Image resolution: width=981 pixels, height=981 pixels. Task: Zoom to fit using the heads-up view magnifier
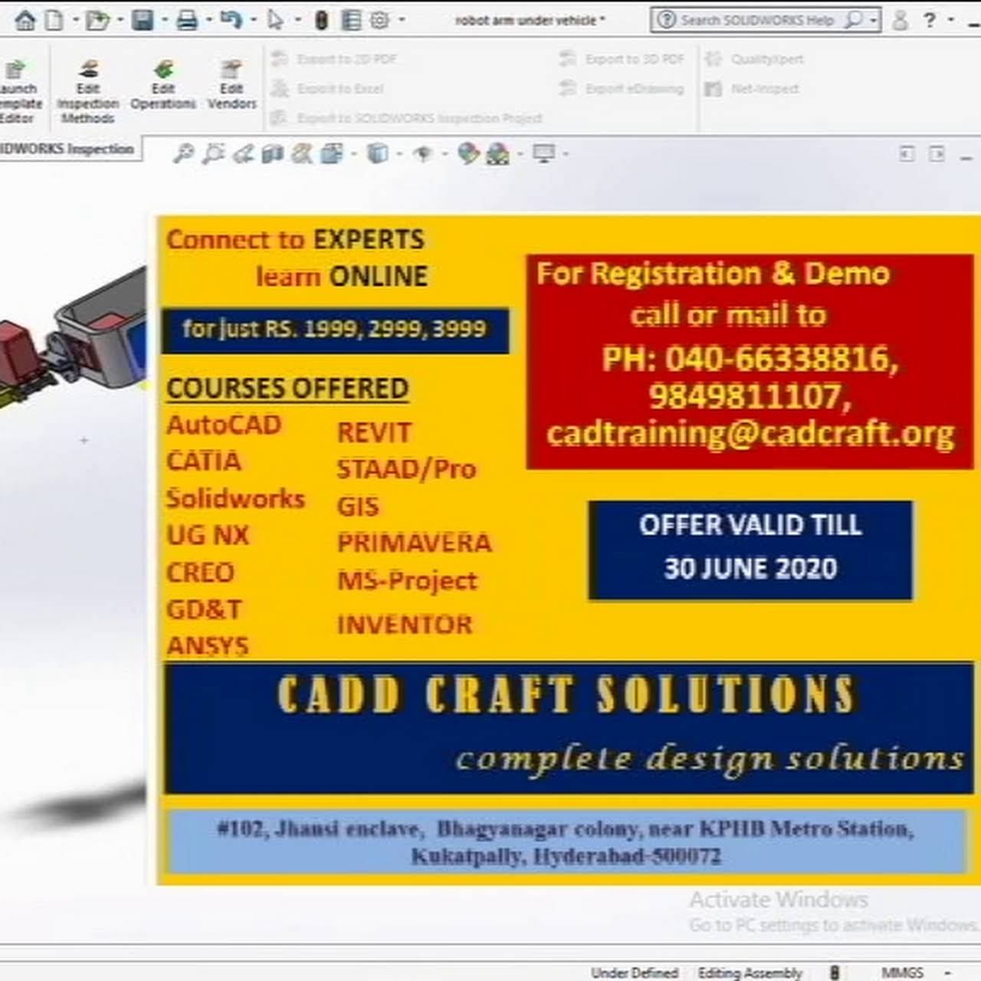(x=182, y=154)
